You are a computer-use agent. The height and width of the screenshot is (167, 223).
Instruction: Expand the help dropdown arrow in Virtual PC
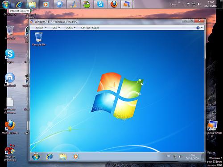tap(202, 28)
